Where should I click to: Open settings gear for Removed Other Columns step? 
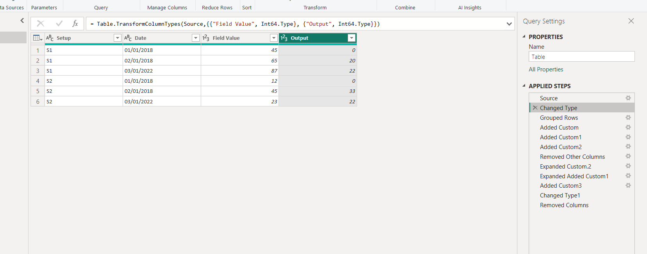628,156
